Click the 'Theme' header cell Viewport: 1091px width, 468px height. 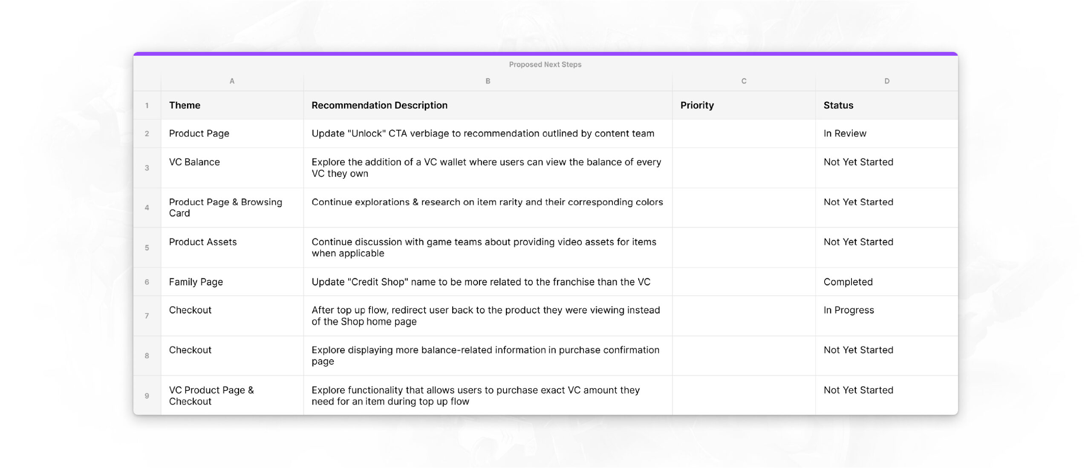(x=232, y=105)
